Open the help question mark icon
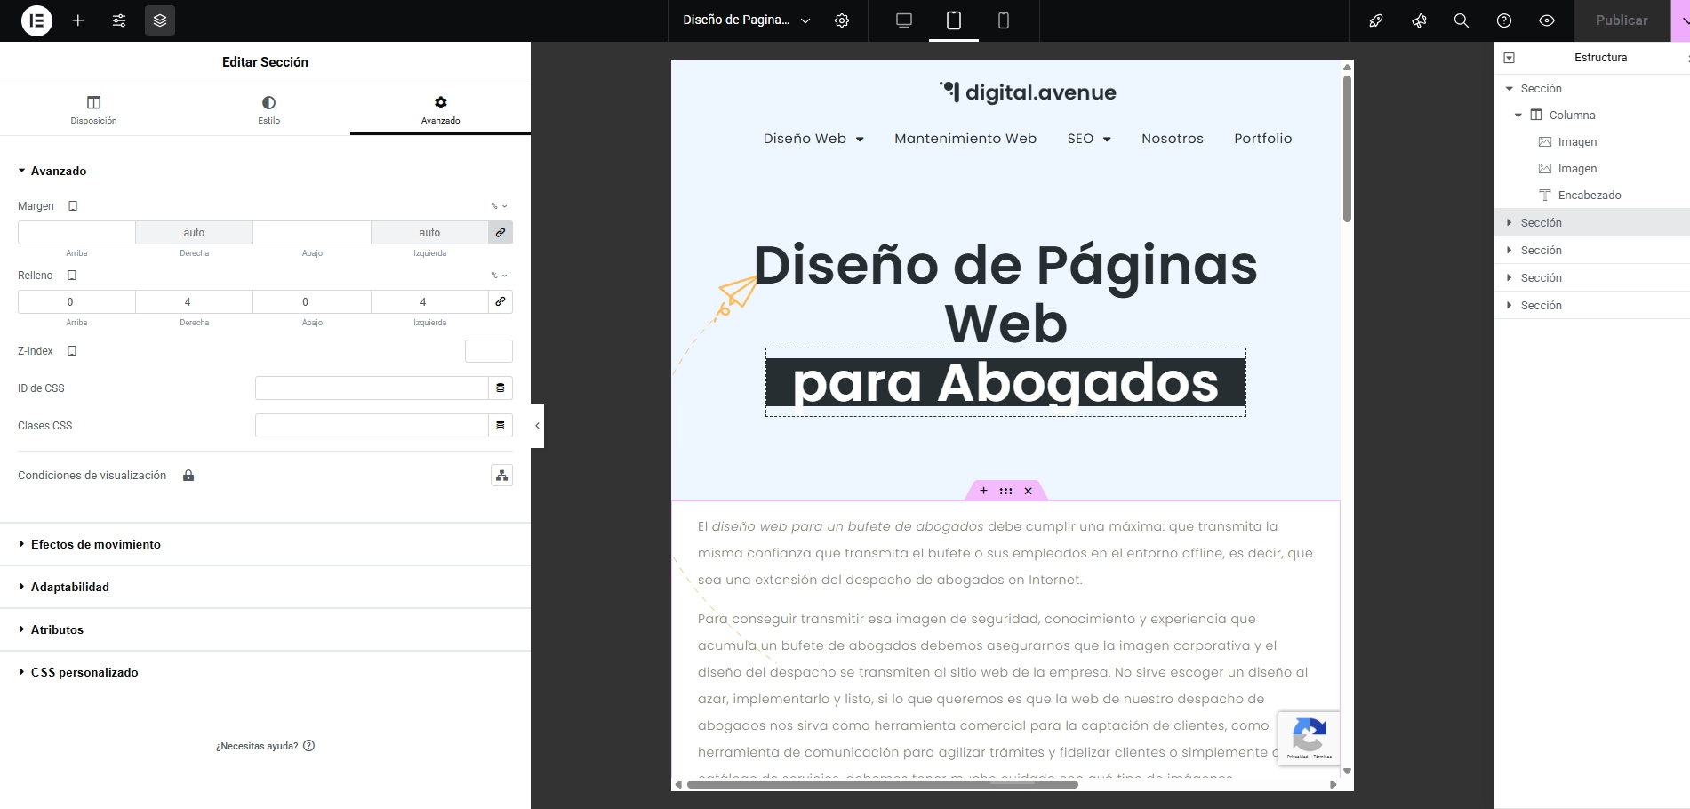The image size is (1690, 809). pyautogui.click(x=1503, y=20)
